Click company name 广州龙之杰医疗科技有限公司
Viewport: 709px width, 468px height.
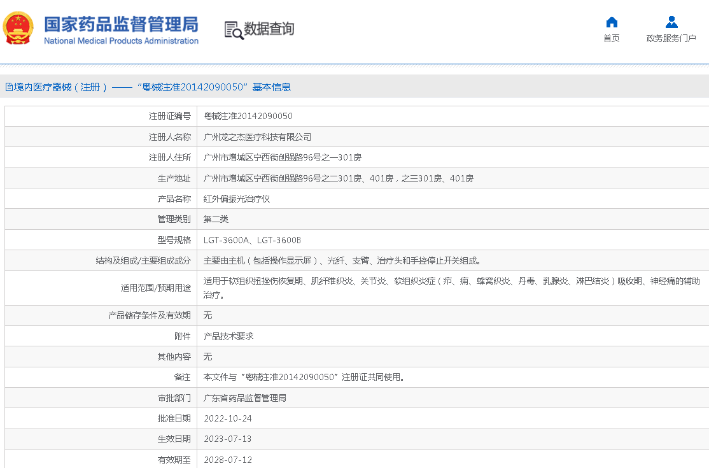(x=257, y=138)
